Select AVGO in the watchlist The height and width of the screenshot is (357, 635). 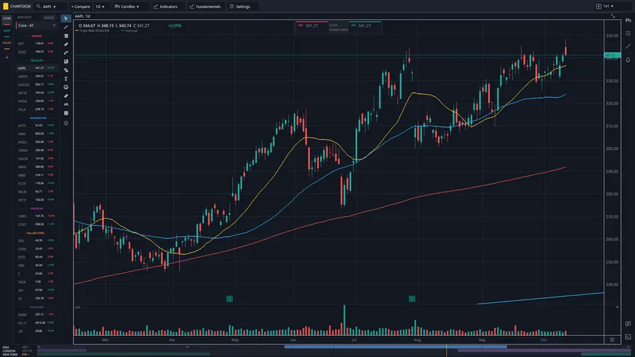click(x=36, y=142)
